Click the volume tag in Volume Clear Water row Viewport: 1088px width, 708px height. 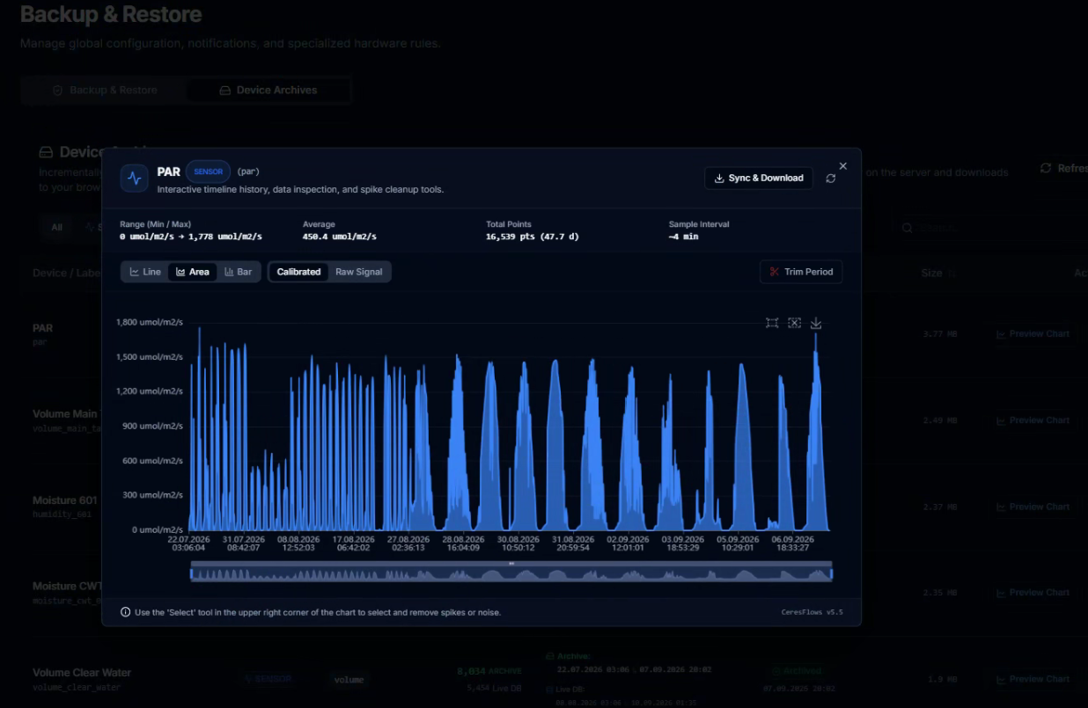[349, 679]
